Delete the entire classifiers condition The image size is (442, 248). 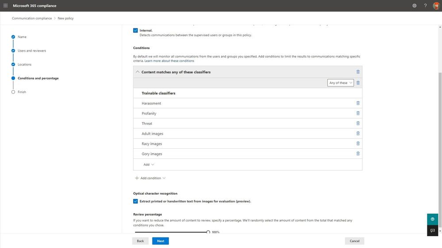358,72
